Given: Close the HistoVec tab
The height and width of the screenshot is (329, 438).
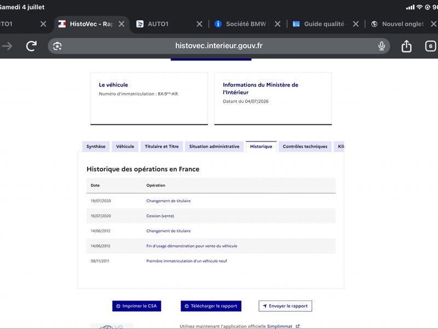Looking at the screenshot, I should point(122,24).
